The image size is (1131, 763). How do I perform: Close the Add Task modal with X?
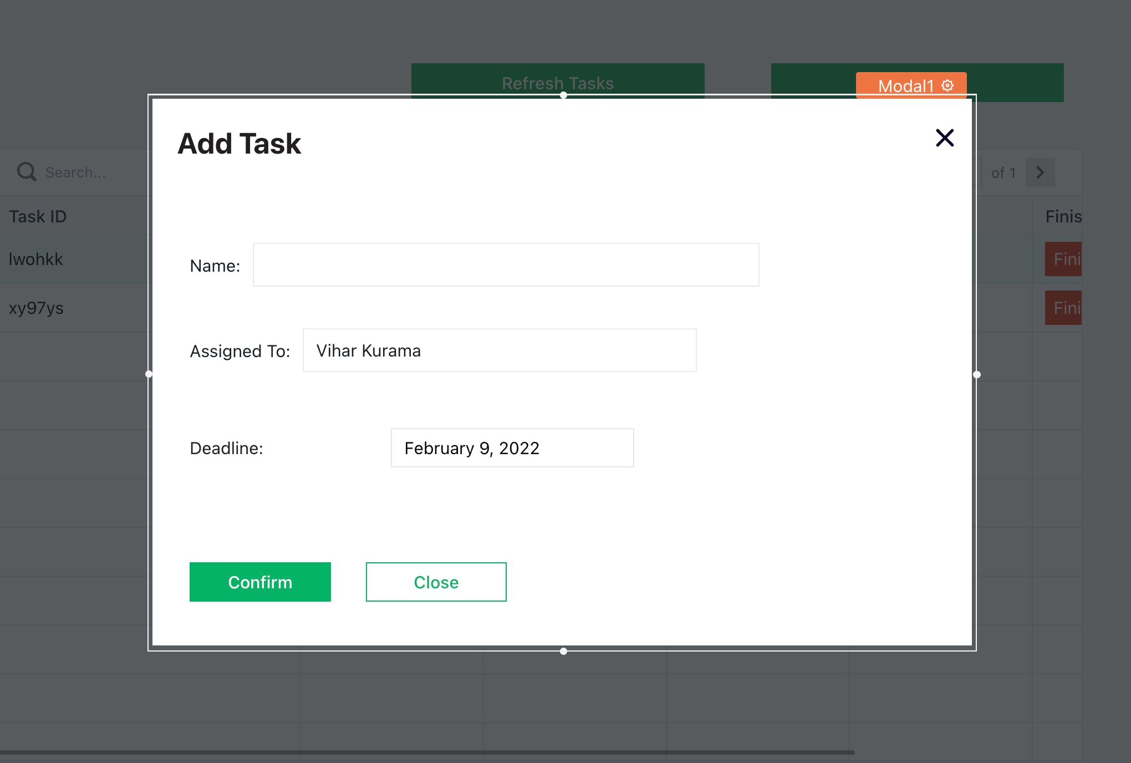click(944, 138)
